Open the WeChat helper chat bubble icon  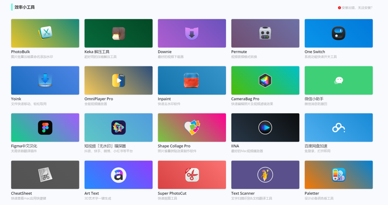tap(338, 80)
